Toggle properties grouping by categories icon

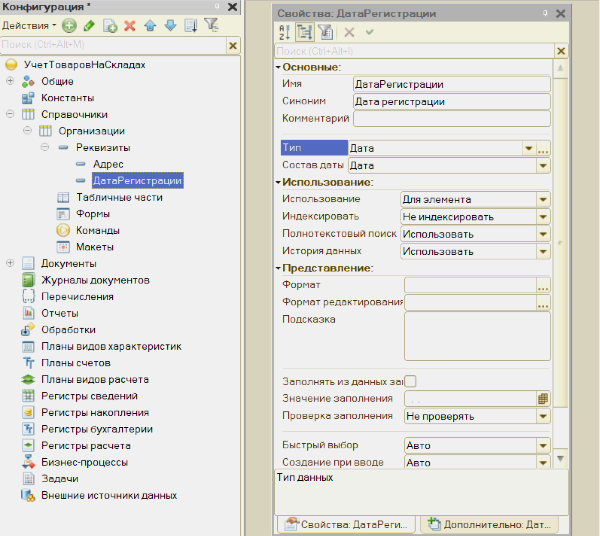(x=305, y=32)
